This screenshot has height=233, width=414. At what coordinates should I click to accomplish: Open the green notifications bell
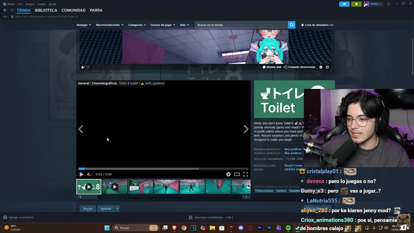356,4
